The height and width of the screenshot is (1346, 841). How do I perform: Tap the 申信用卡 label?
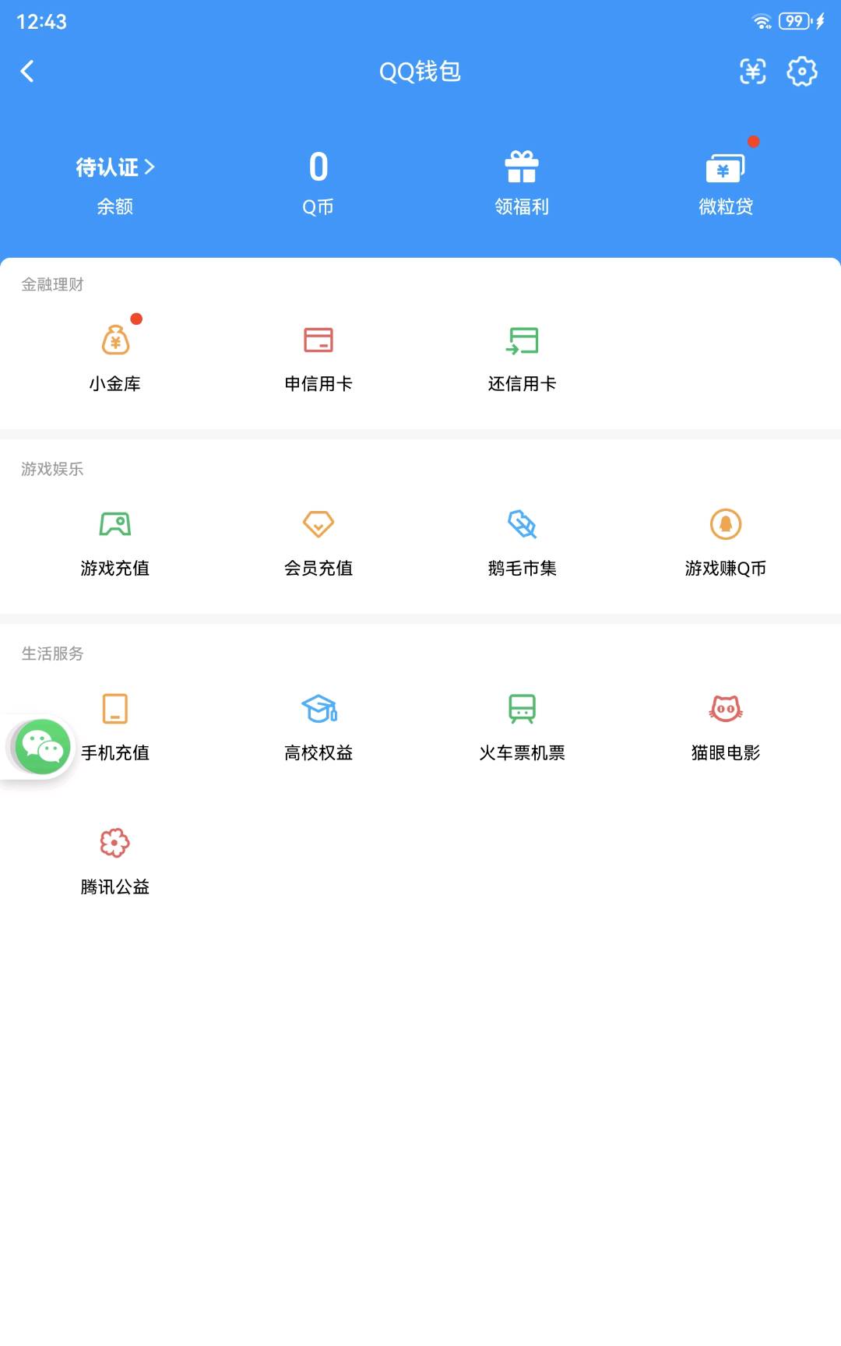pos(318,384)
